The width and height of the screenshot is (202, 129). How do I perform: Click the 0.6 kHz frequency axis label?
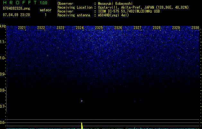[x=3, y=123]
